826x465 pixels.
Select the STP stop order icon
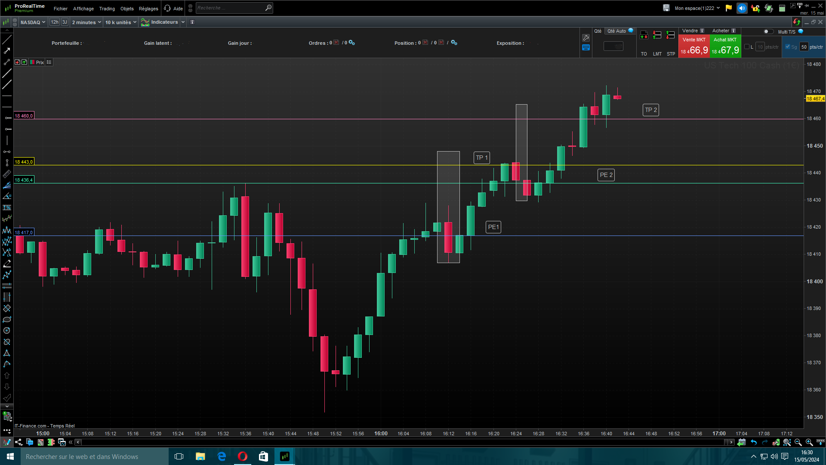pyautogui.click(x=670, y=35)
